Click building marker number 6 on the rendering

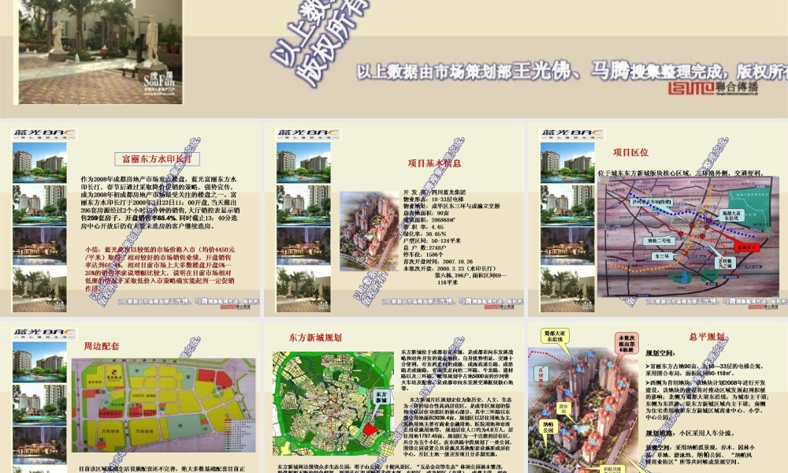tap(610, 364)
